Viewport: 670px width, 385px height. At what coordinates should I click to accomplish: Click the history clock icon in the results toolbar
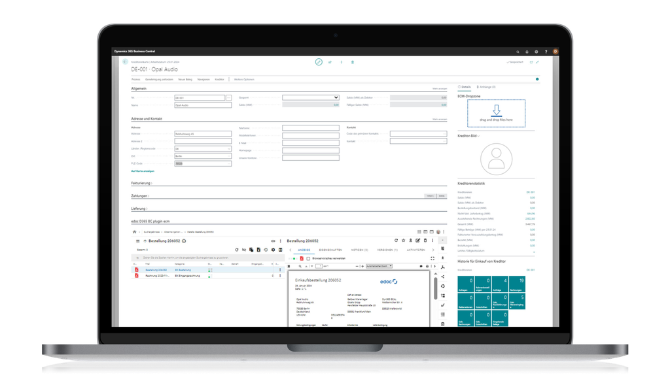(266, 250)
